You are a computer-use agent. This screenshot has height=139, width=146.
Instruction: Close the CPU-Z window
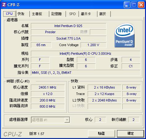141,5
